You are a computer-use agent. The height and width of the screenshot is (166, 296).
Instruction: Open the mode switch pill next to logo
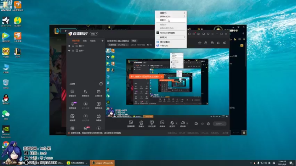coord(94,34)
